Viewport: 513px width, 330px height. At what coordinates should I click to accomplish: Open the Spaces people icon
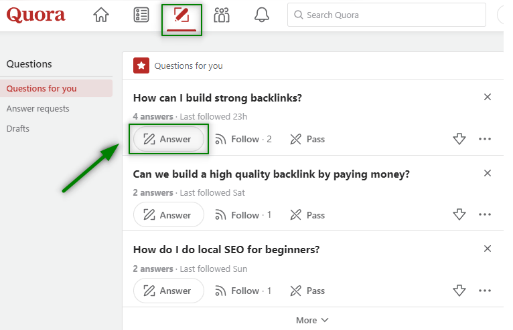pyautogui.click(x=222, y=15)
